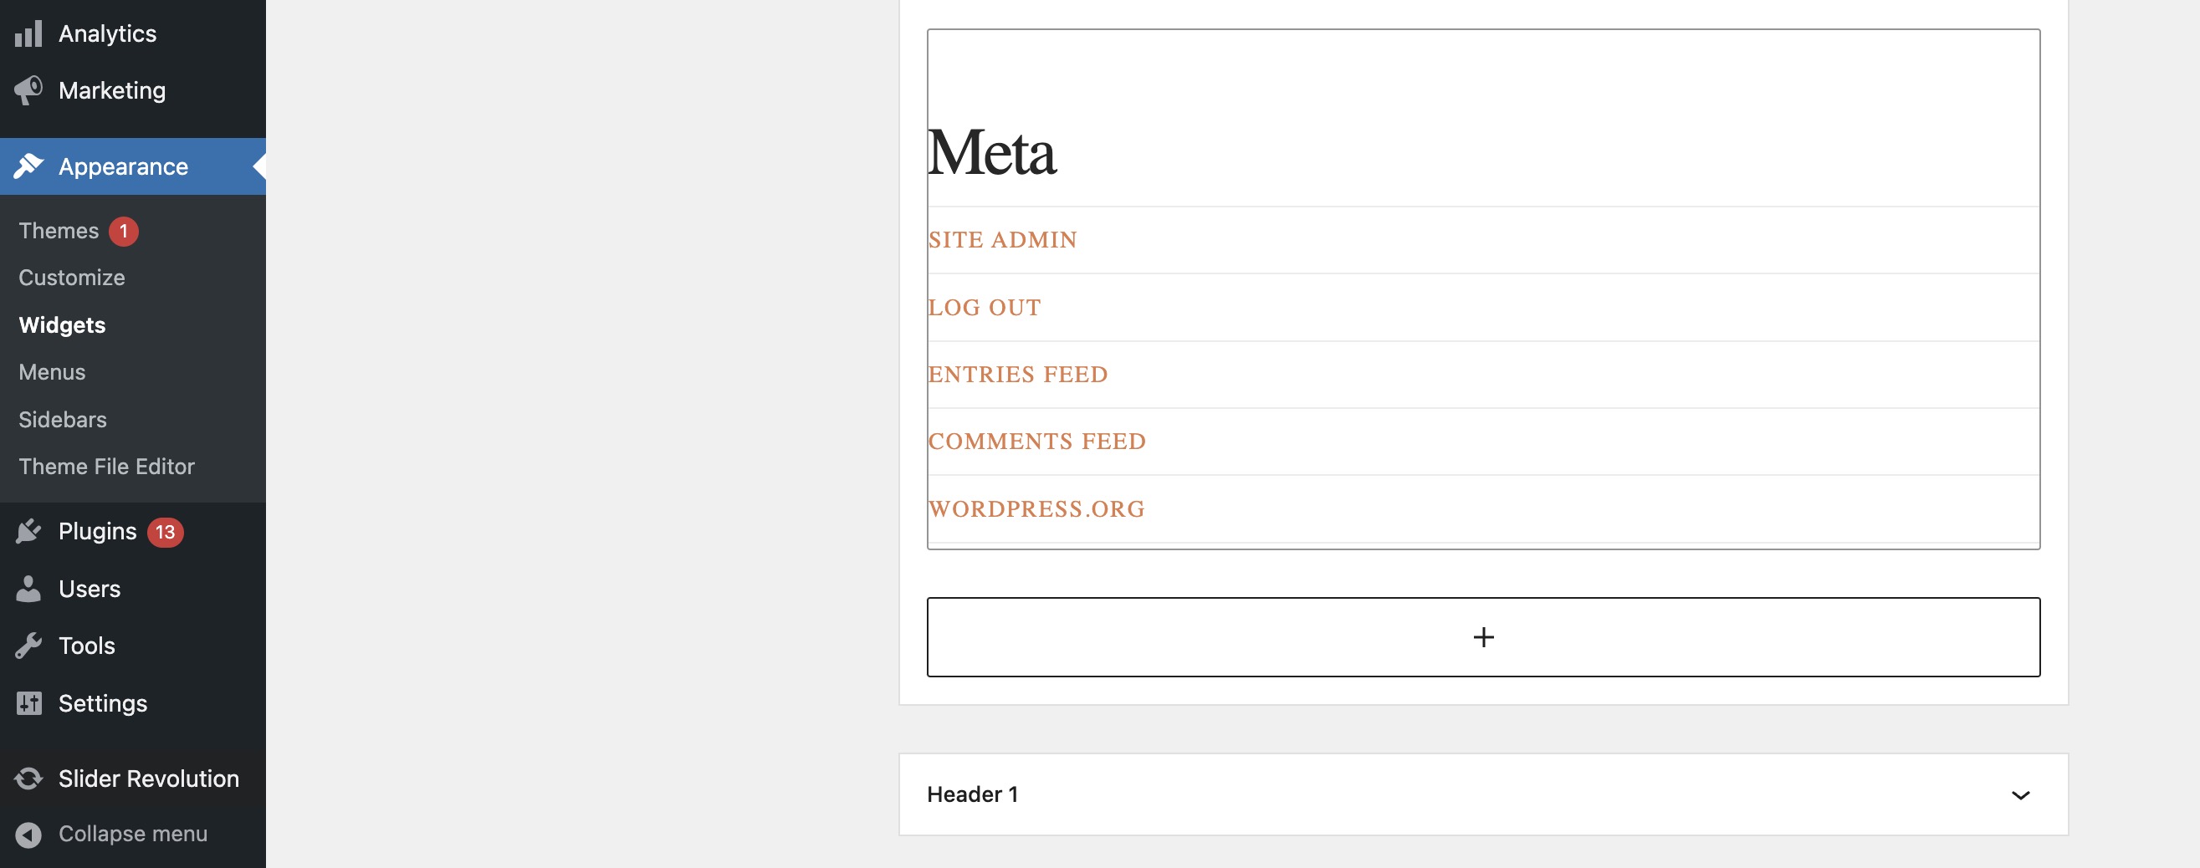The width and height of the screenshot is (2200, 868).
Task: Open Sidebars under Appearance
Action: point(63,420)
